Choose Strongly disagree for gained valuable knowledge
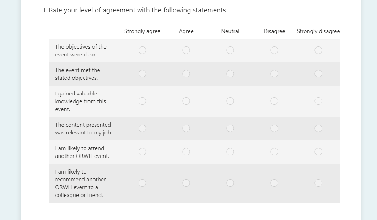 318,101
